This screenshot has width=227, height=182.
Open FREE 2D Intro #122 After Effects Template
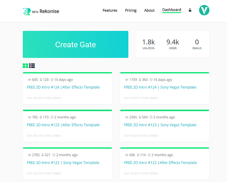[161, 163]
